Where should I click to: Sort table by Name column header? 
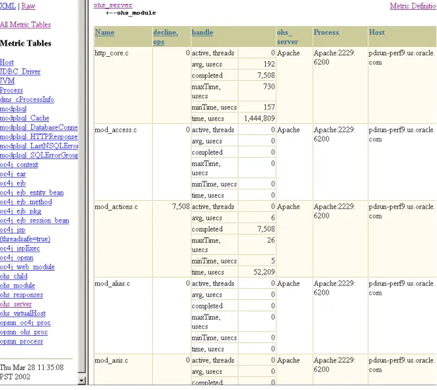(105, 32)
